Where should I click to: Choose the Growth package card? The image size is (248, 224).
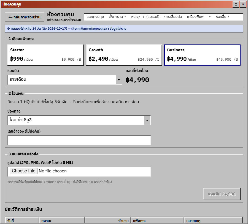point(124,55)
